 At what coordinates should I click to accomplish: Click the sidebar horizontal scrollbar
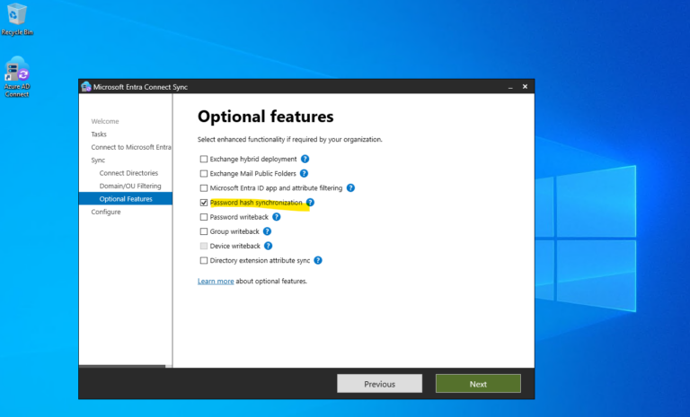click(x=122, y=366)
